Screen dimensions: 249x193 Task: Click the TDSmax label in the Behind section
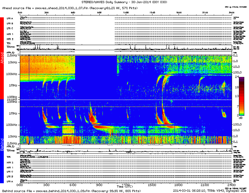click(11, 150)
